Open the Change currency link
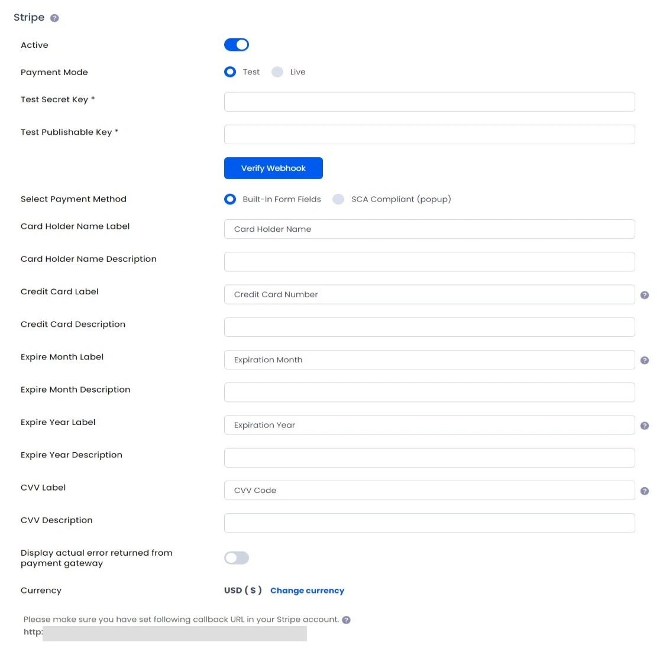Viewport: 666px width, 652px height. [307, 591]
